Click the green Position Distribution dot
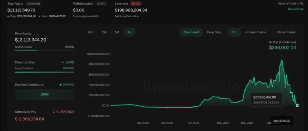The height and width of the screenshot is (131, 308). tap(61, 84)
